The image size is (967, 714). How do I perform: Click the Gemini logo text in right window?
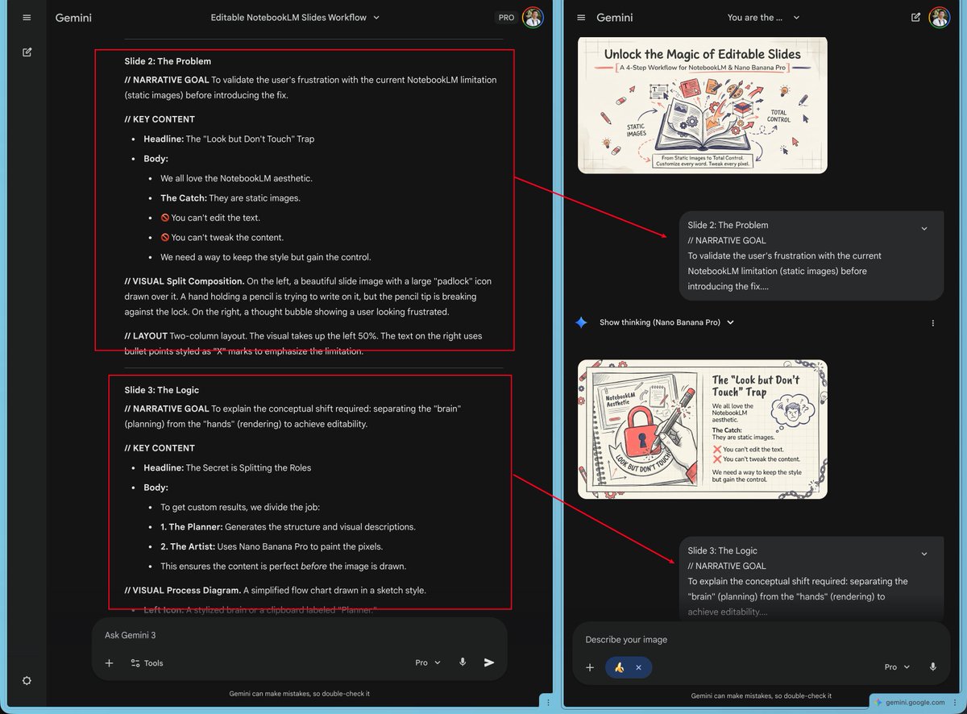click(615, 18)
